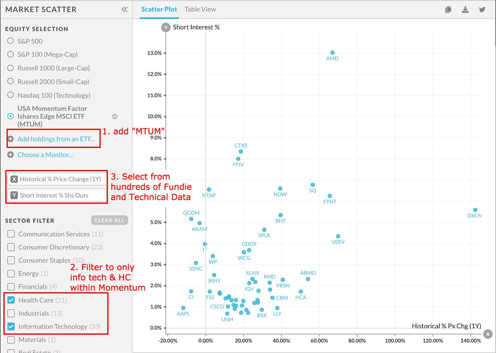Image resolution: width=496 pixels, height=353 pixels.
Task: Click the UNH scatter point
Action: pos(227,314)
